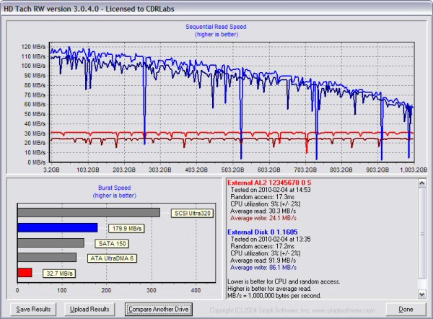Close the window with Done
Image resolution: width=433 pixels, height=319 pixels.
(405, 309)
